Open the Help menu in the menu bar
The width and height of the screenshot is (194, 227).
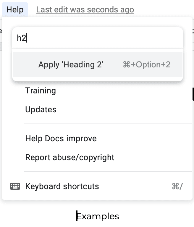coord(15,10)
